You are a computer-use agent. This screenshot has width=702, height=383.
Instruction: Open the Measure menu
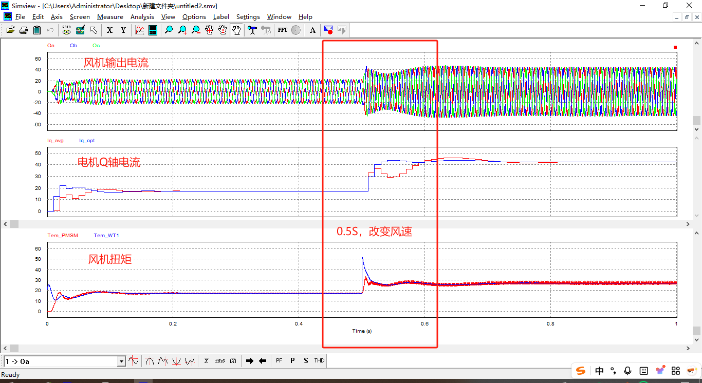(110, 17)
